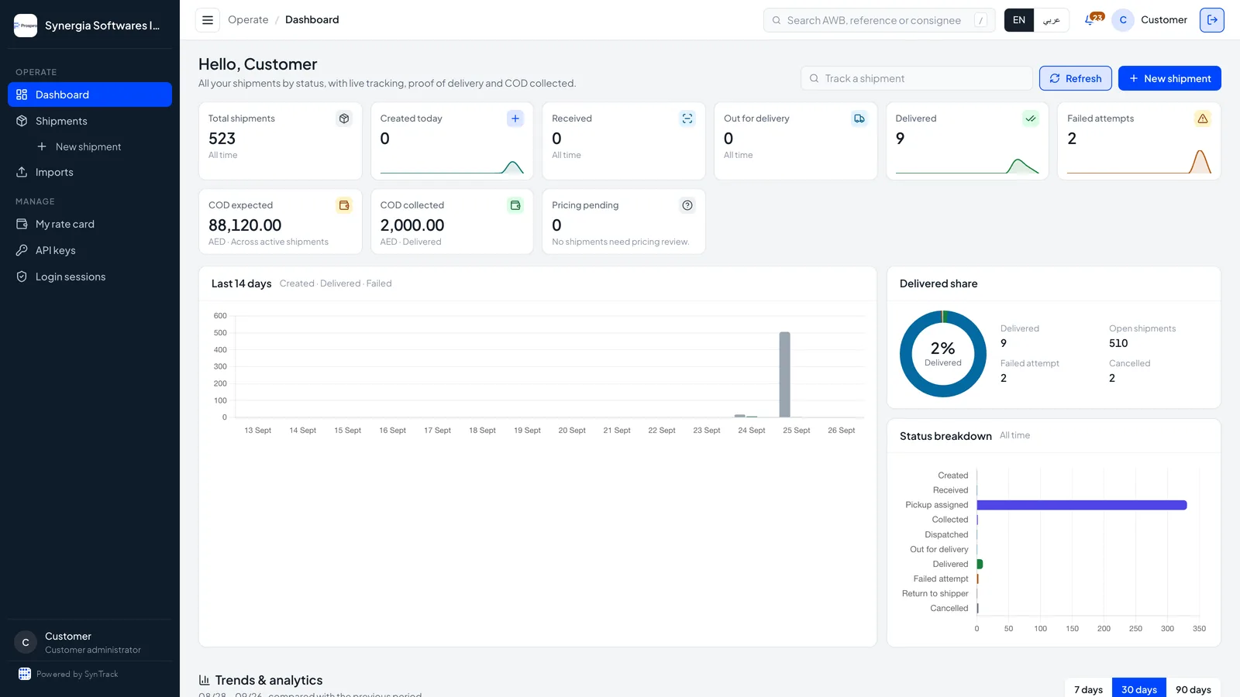Click the Operate breadcrumb link
Screen dimensions: 1240x697
tap(248, 20)
